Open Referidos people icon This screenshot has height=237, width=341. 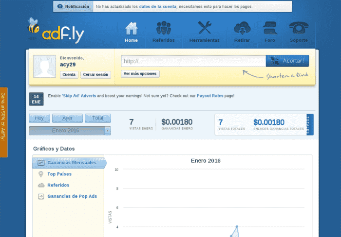coord(164,28)
